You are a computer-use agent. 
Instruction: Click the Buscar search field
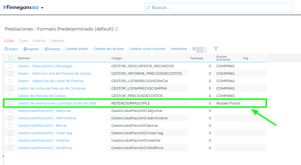click(219, 8)
